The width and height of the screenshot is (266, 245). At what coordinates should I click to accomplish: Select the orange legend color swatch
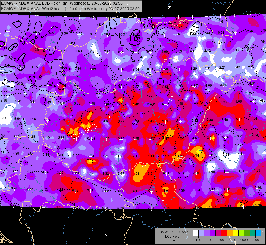pos(230,233)
